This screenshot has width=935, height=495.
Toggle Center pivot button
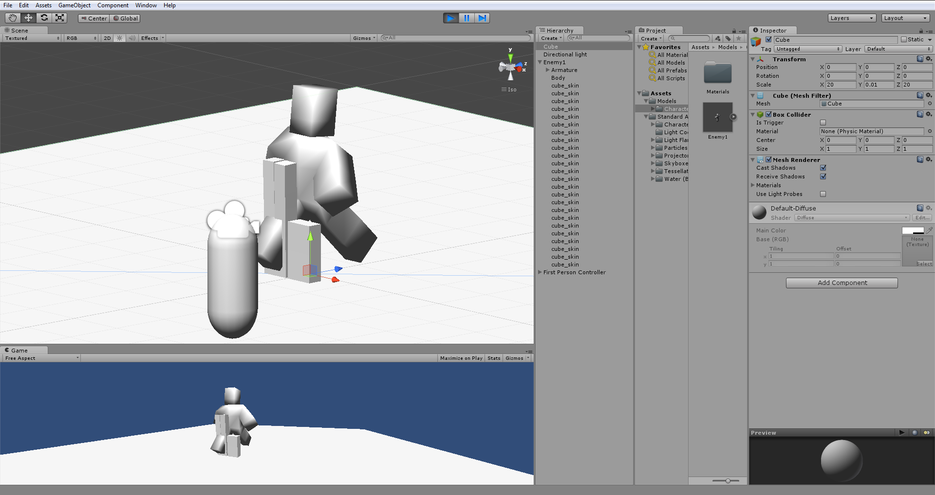[x=93, y=18]
